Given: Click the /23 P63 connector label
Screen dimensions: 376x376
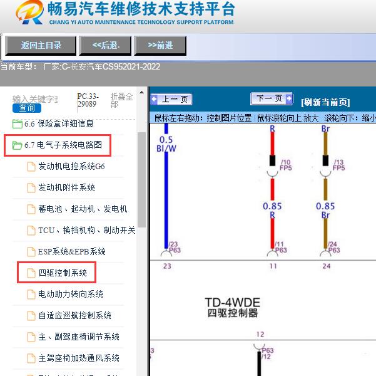Looking at the screenshot, I should pos(175,248).
